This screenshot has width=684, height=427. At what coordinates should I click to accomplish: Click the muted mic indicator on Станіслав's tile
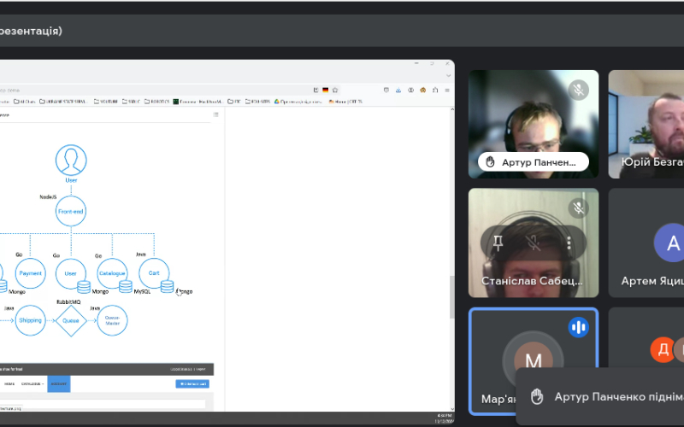579,208
